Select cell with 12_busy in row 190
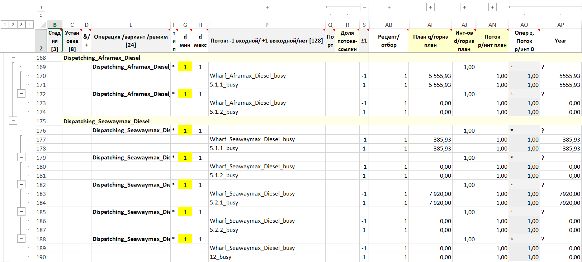Screen dimensions: 582x262 267,257
